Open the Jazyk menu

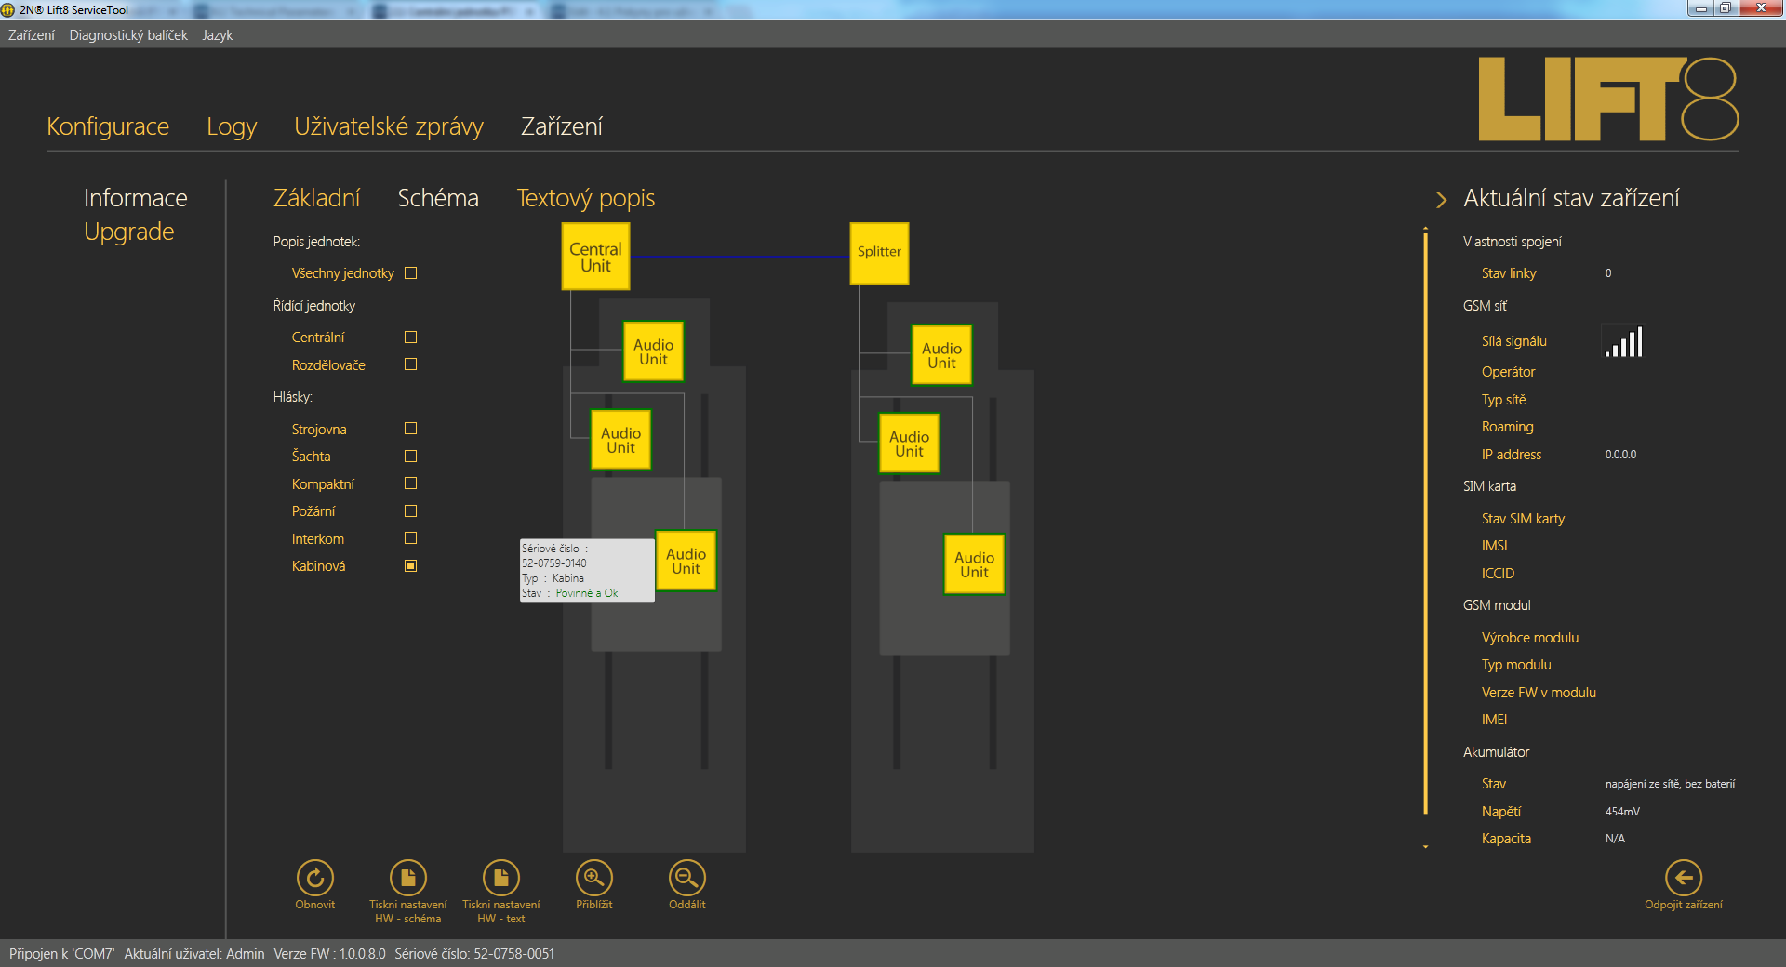tap(218, 35)
